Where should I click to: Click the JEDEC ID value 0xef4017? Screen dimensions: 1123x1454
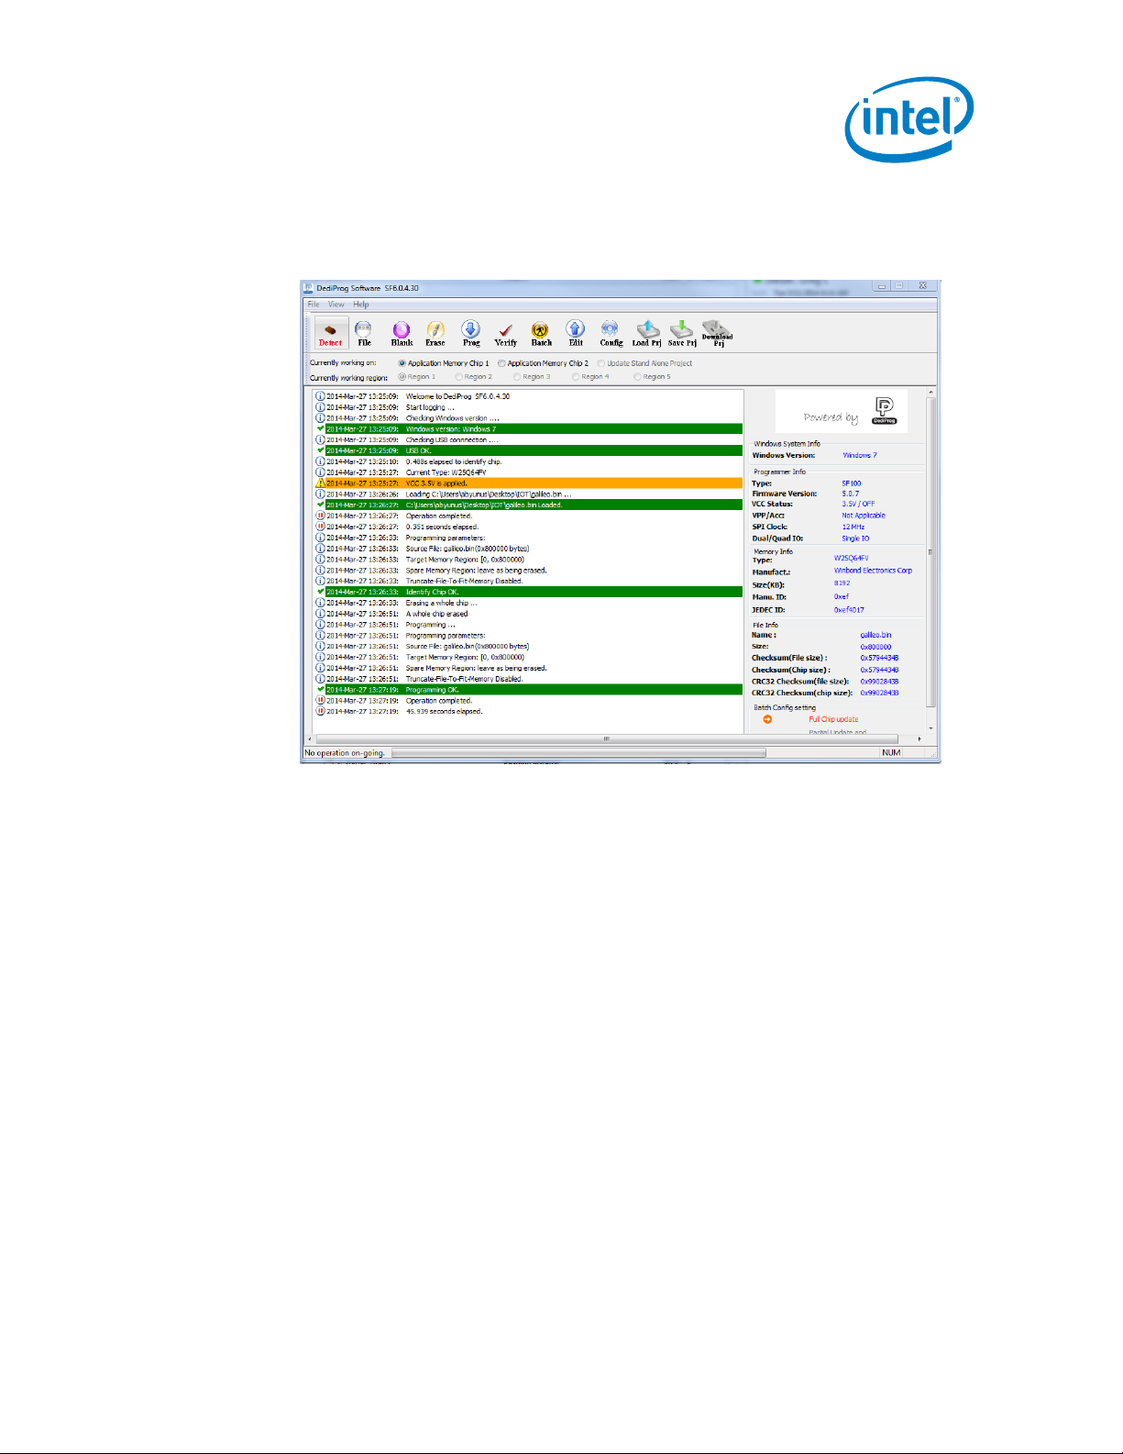[849, 609]
